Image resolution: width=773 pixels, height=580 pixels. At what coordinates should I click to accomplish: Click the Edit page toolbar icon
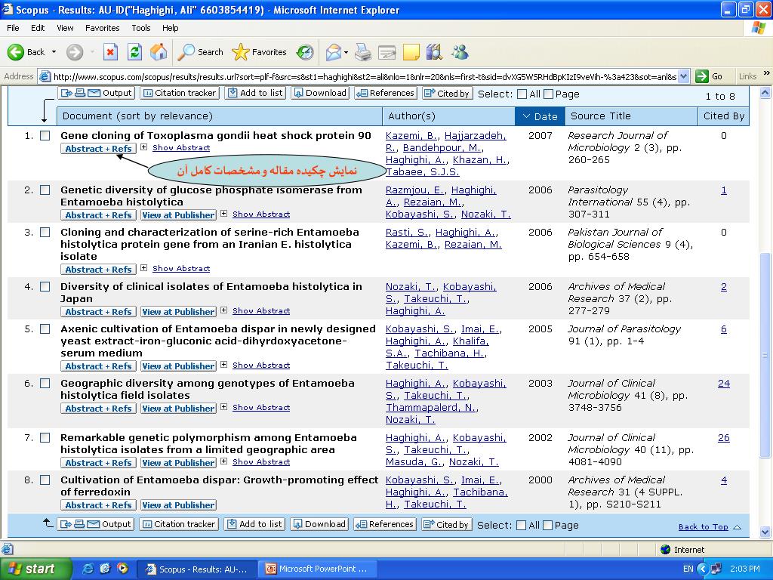click(387, 52)
